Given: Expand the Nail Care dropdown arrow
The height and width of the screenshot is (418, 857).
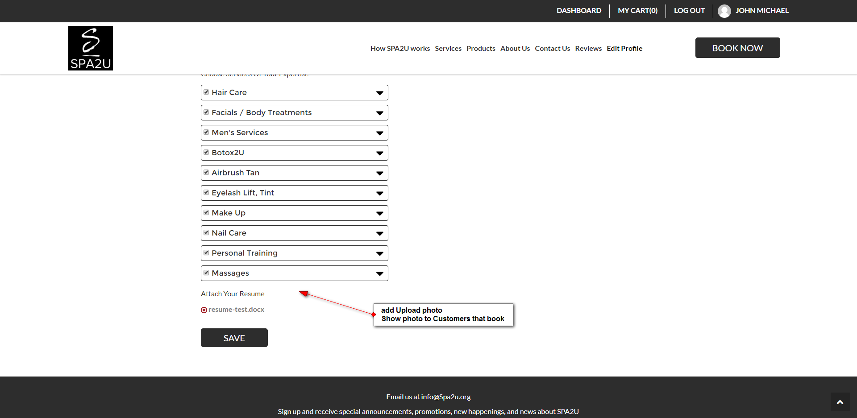Looking at the screenshot, I should click(380, 234).
